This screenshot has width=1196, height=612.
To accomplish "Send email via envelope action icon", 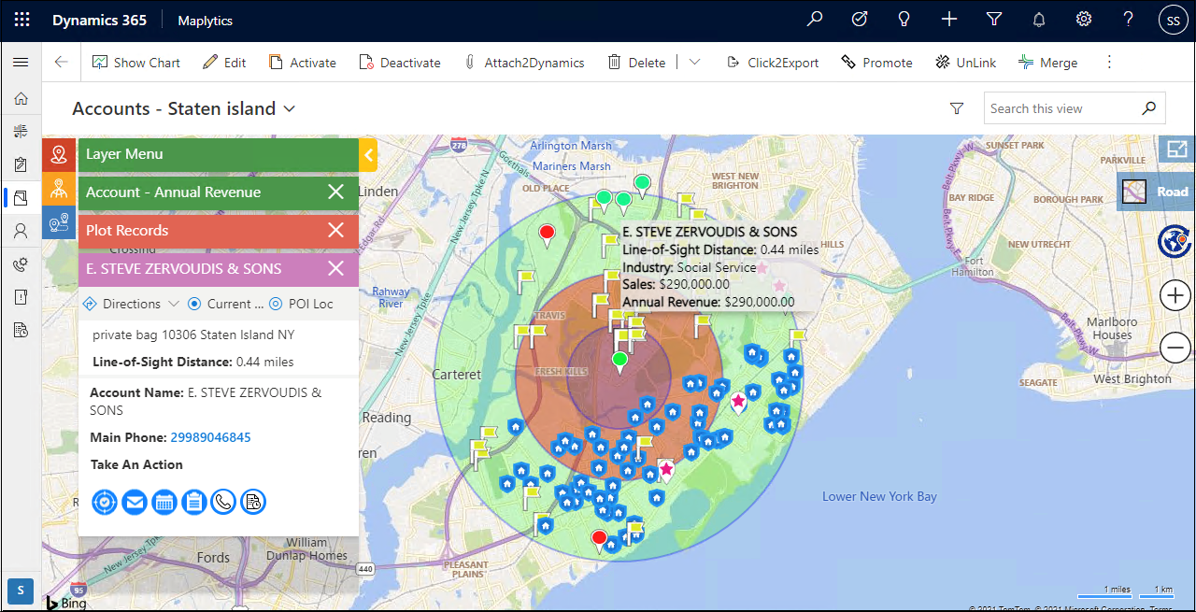I will 135,502.
